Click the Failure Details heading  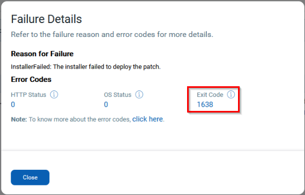tap(46, 19)
